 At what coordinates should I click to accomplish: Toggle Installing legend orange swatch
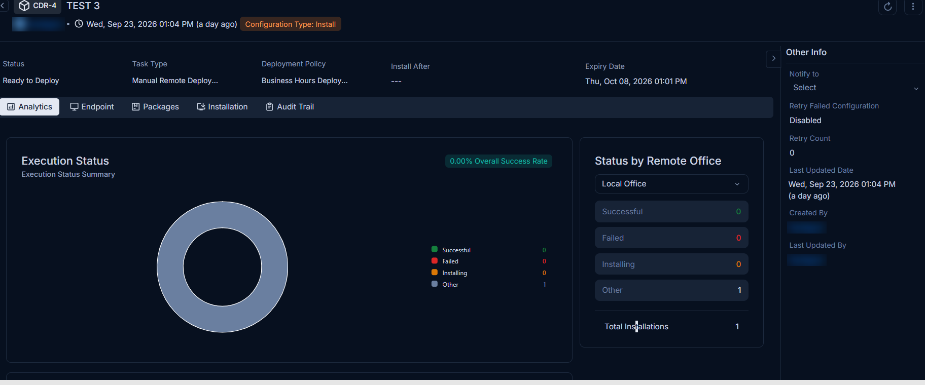coord(435,273)
